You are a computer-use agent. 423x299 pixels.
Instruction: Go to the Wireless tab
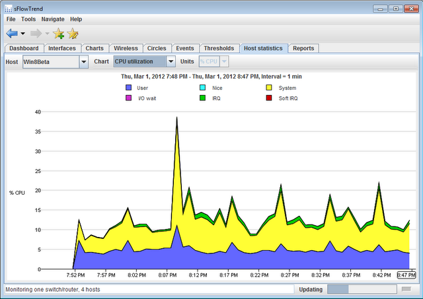[x=126, y=48]
